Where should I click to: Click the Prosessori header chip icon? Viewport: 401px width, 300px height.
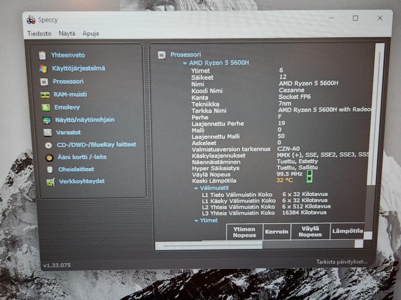point(162,55)
